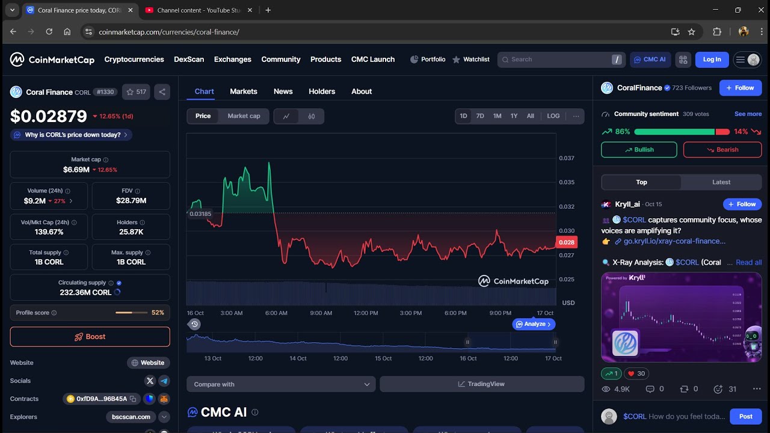This screenshot has height=433, width=770.
Task: Open Why is CORL's price down today
Action: (x=71, y=135)
